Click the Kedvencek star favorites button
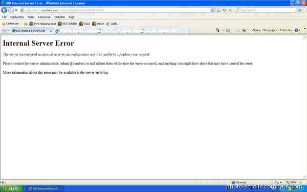307x192 pixels. 10,24
